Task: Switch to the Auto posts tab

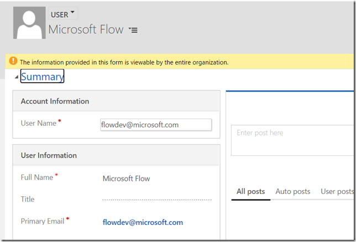Action: 293,191
